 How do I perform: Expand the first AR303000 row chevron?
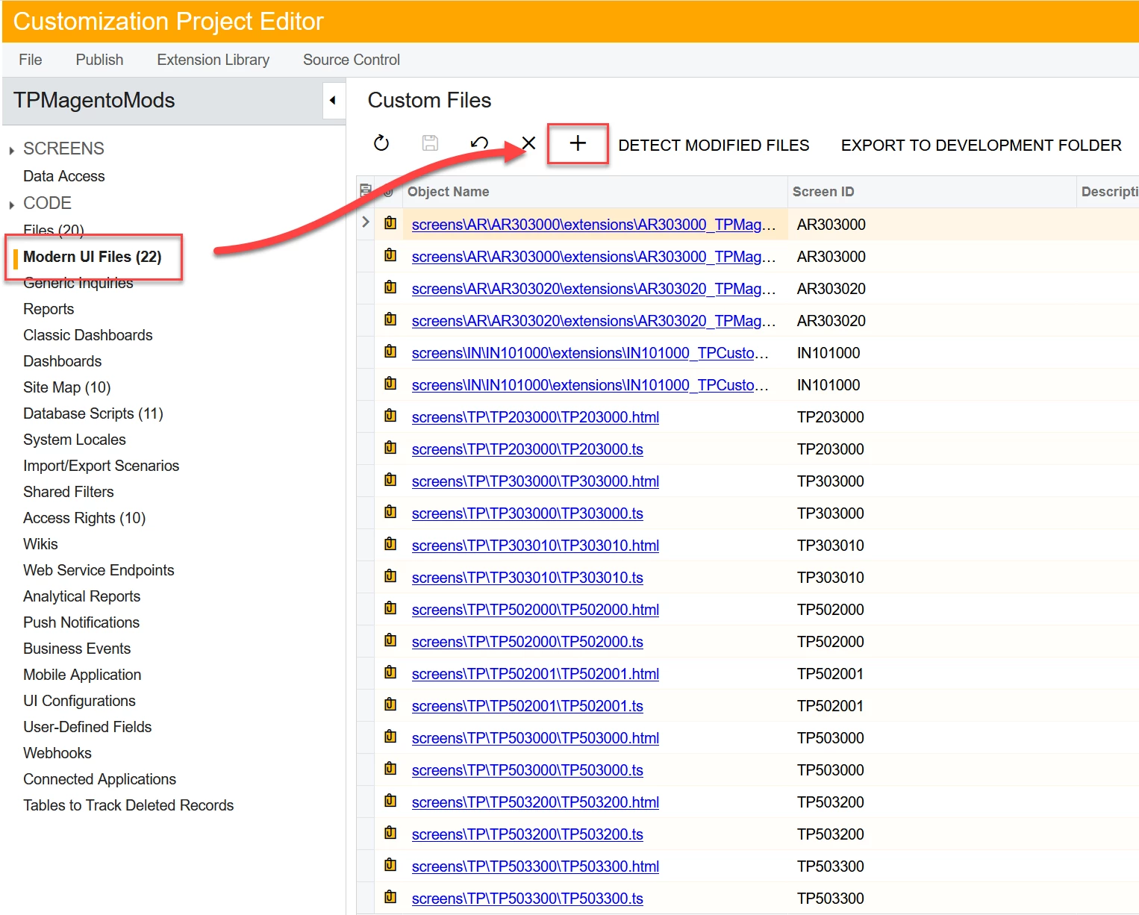click(366, 222)
